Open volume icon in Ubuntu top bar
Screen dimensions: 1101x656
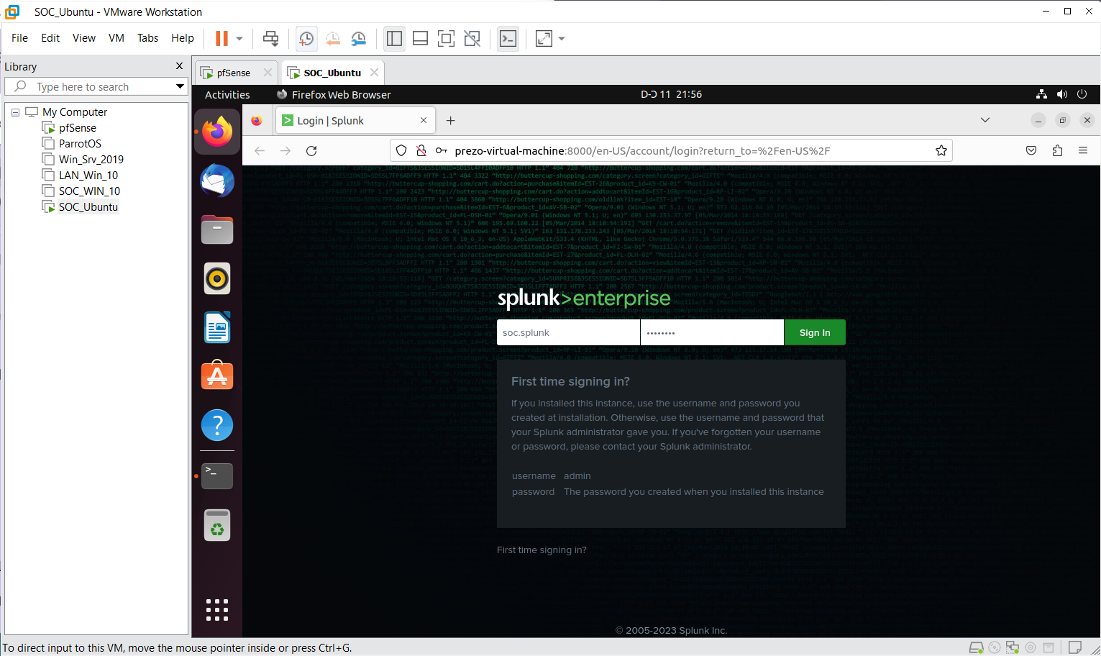(x=1061, y=94)
